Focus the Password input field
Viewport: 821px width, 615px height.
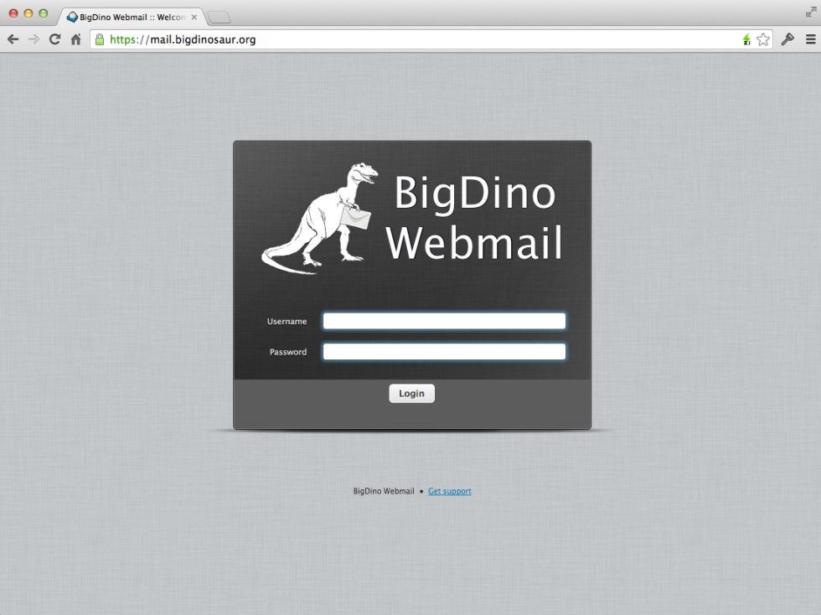click(443, 351)
